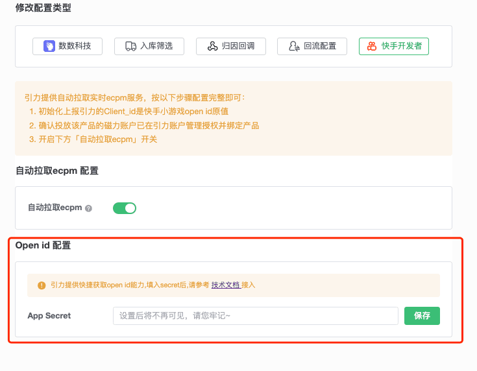
Task: Click step 2 text about 磁力账户
Action: [x=144, y=125]
